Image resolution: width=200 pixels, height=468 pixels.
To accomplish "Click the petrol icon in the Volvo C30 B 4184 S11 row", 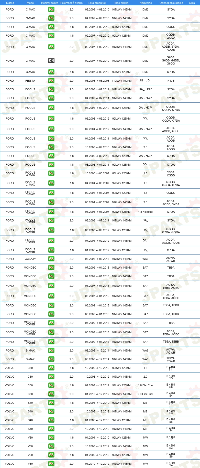I will (51, 368).
